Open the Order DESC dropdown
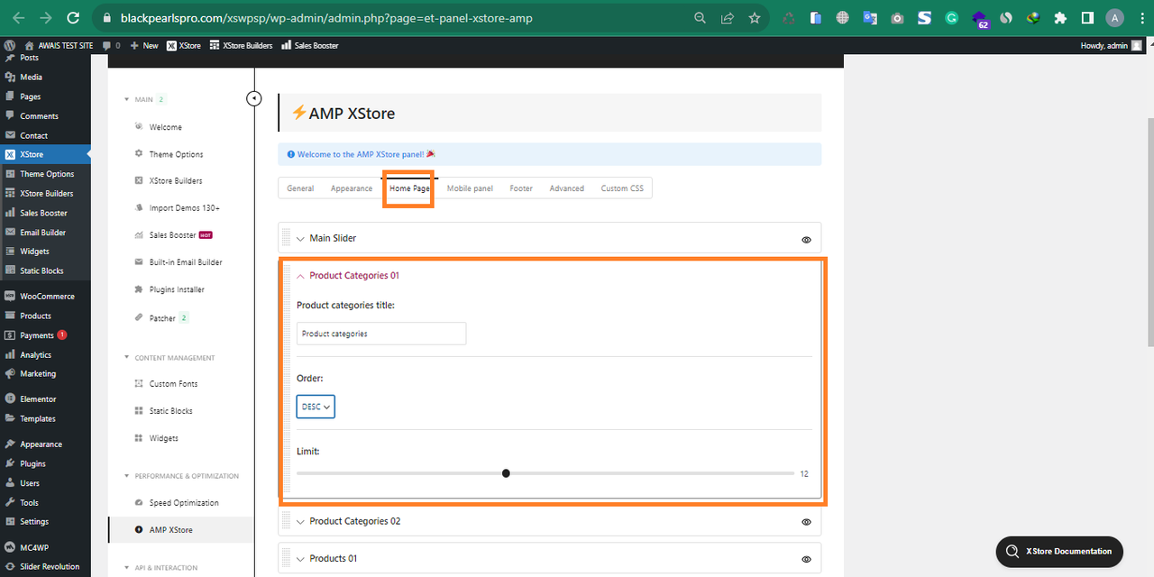This screenshot has height=577, width=1154. pos(316,407)
